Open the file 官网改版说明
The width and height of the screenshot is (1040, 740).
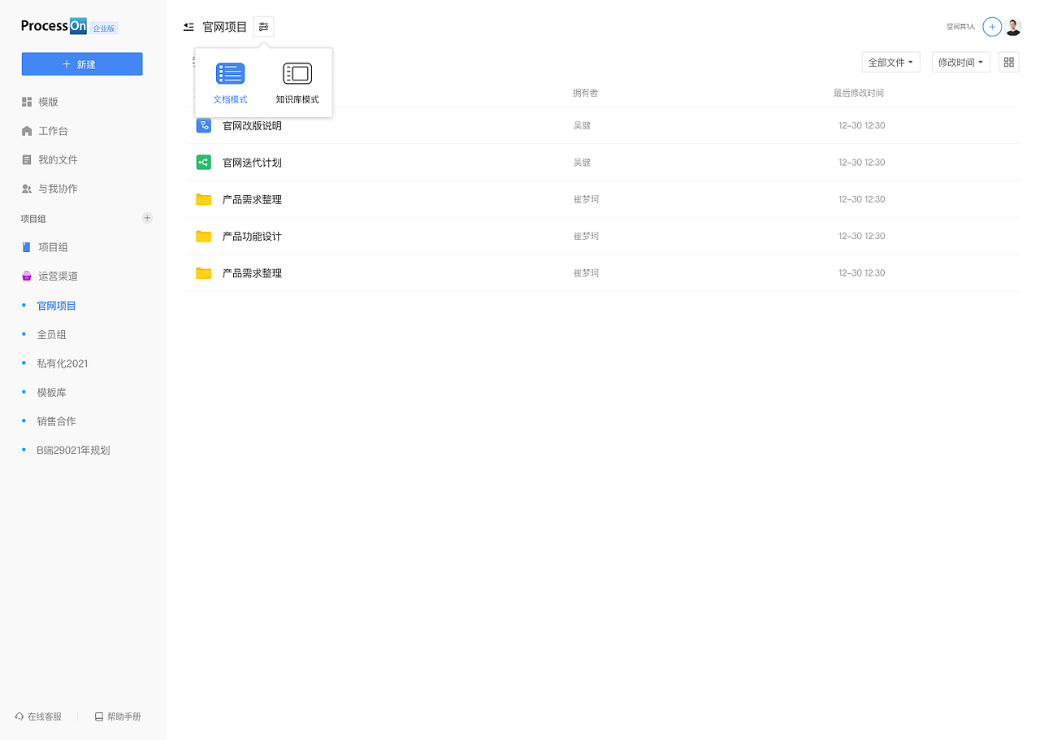point(252,126)
